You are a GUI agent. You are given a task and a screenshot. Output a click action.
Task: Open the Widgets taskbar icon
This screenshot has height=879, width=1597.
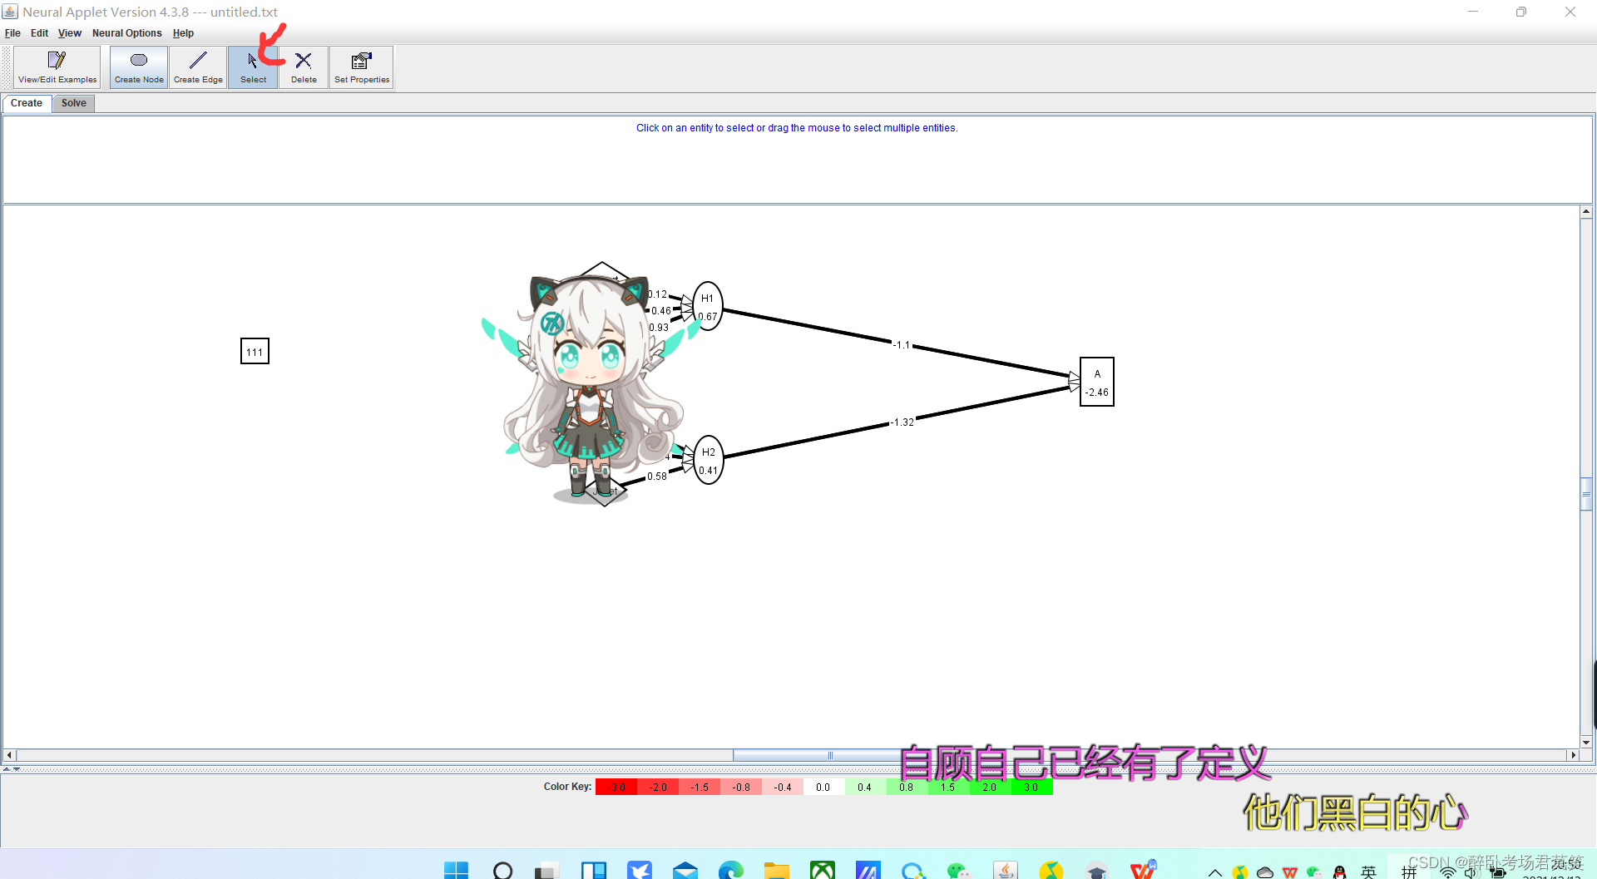click(x=593, y=870)
